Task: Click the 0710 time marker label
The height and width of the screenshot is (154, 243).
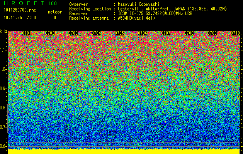Action: 235,33
